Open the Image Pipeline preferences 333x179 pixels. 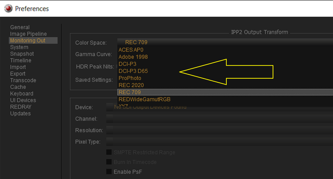point(28,34)
